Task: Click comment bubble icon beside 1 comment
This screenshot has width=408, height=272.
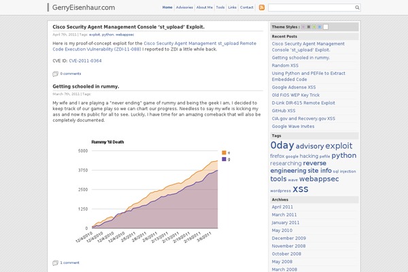Action: pos(55,263)
